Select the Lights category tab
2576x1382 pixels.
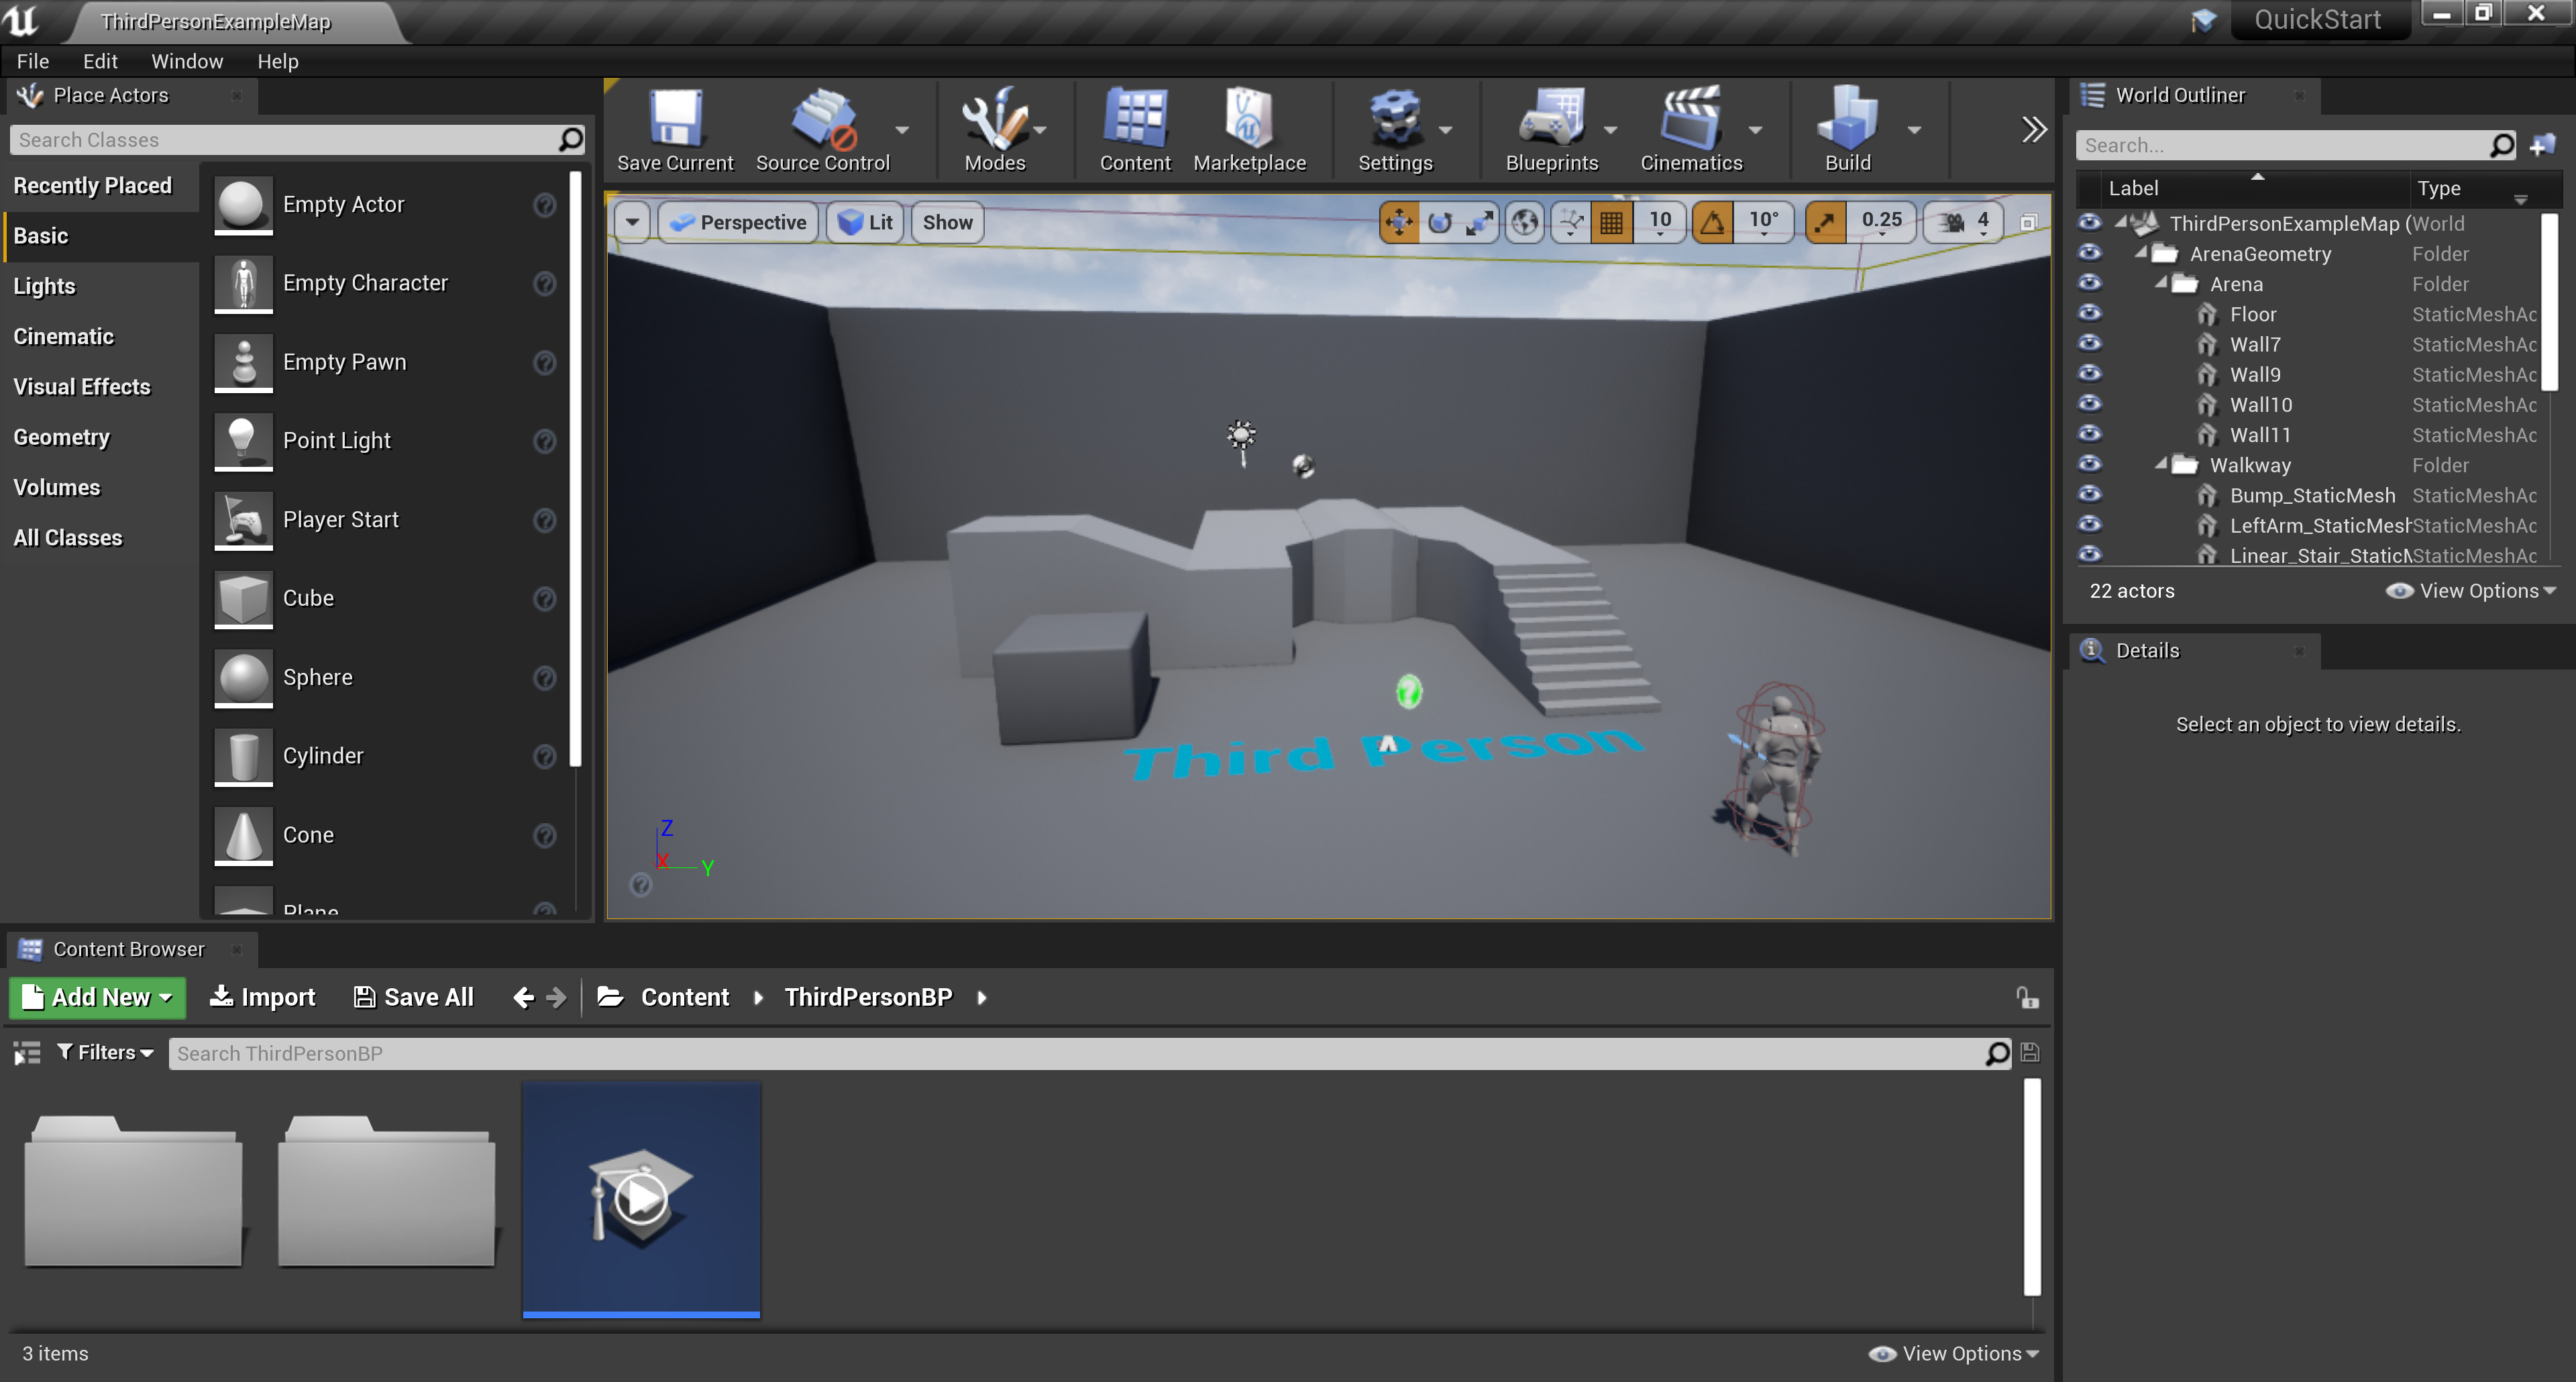tap(44, 286)
